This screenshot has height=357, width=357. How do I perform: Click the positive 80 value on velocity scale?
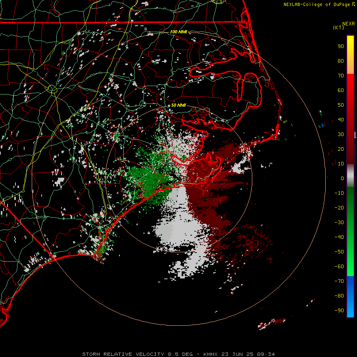(341, 61)
